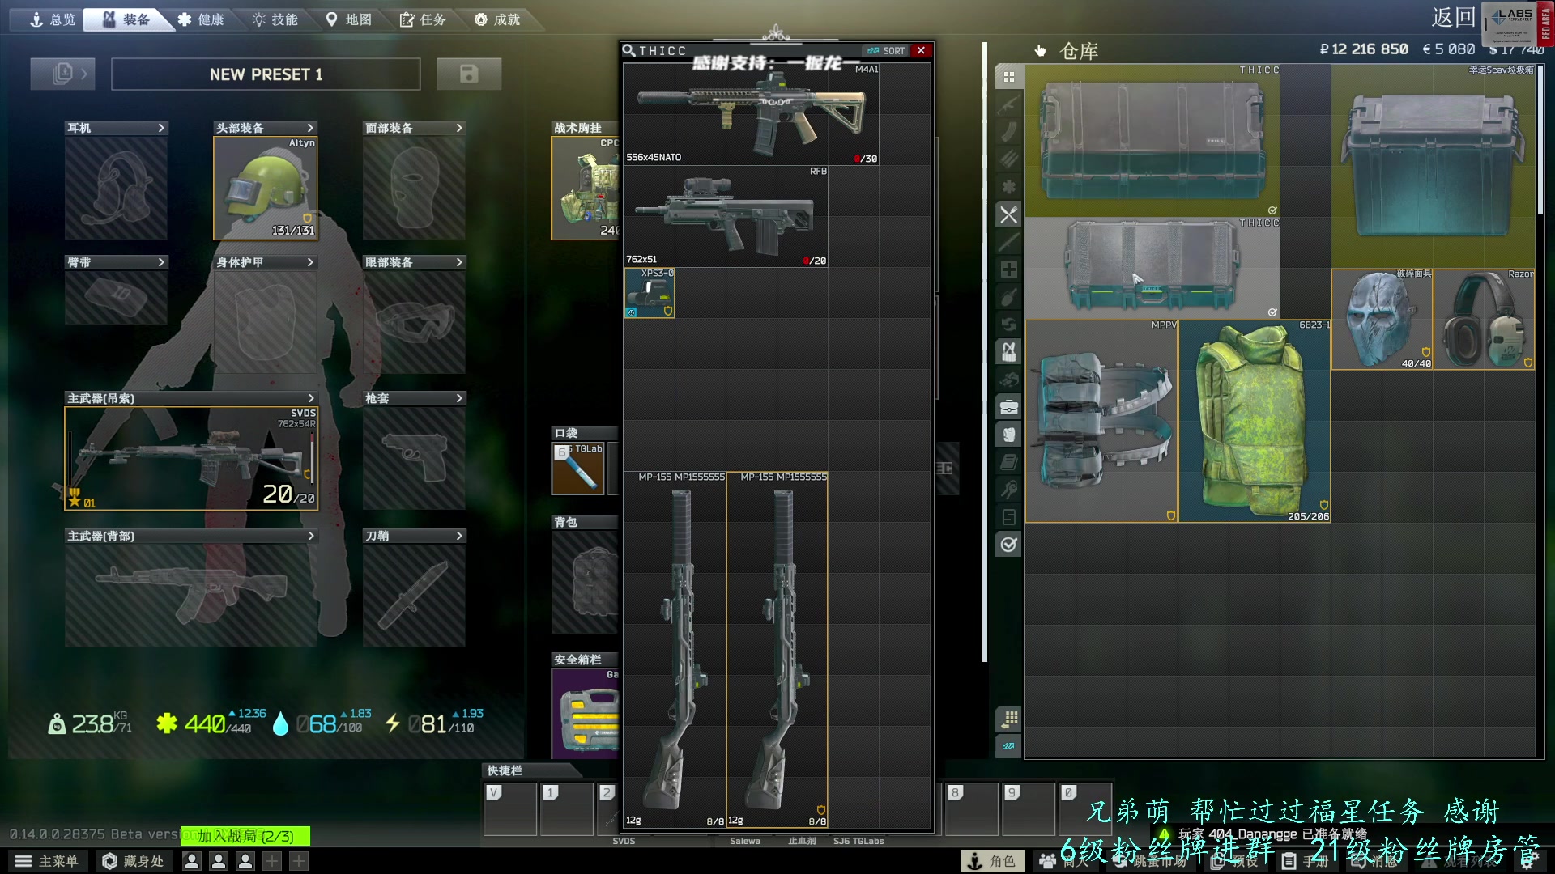Screen dimensions: 1555x874
Task: Click the NEW PRESET 1 name field
Action: [x=266, y=74]
